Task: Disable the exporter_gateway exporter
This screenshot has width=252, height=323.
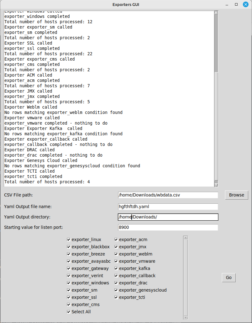Action: point(68,268)
